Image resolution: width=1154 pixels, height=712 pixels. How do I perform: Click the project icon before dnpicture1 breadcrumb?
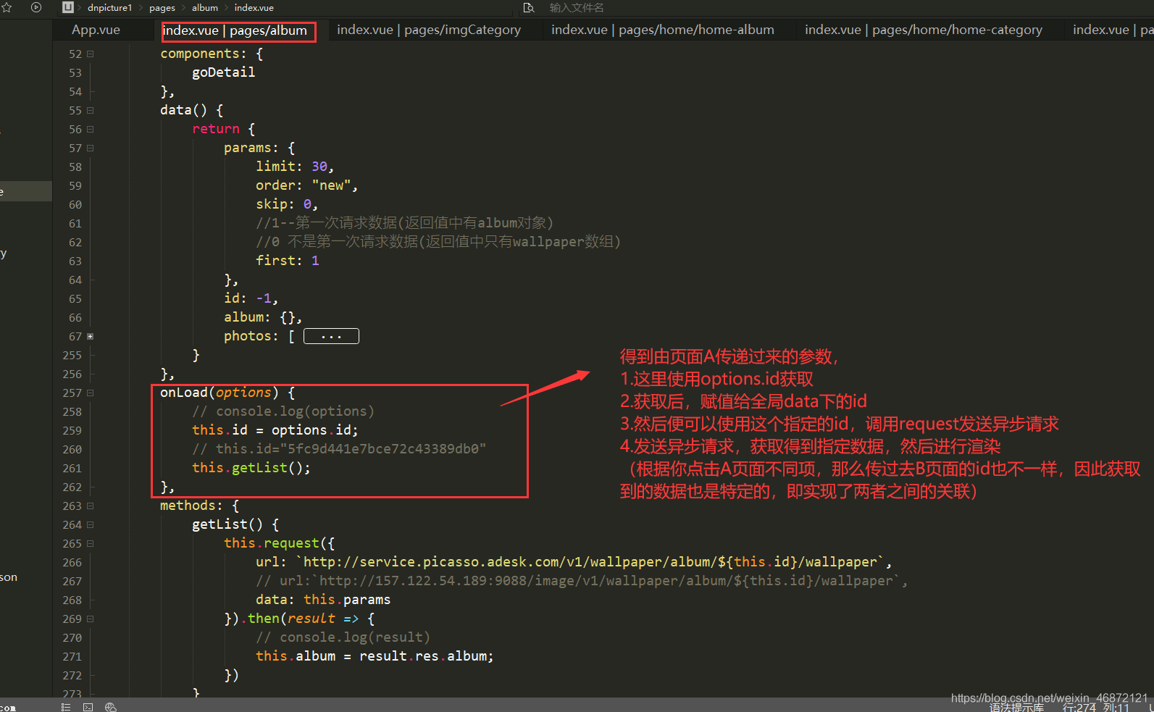point(68,7)
